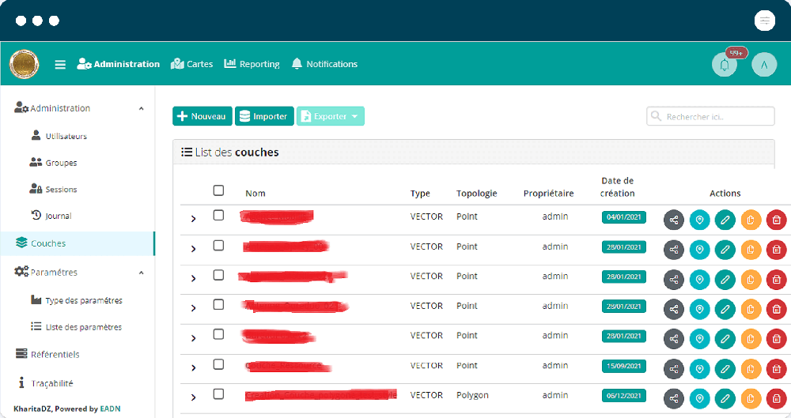Click the Importer button
This screenshot has width=791, height=418.
(x=264, y=116)
